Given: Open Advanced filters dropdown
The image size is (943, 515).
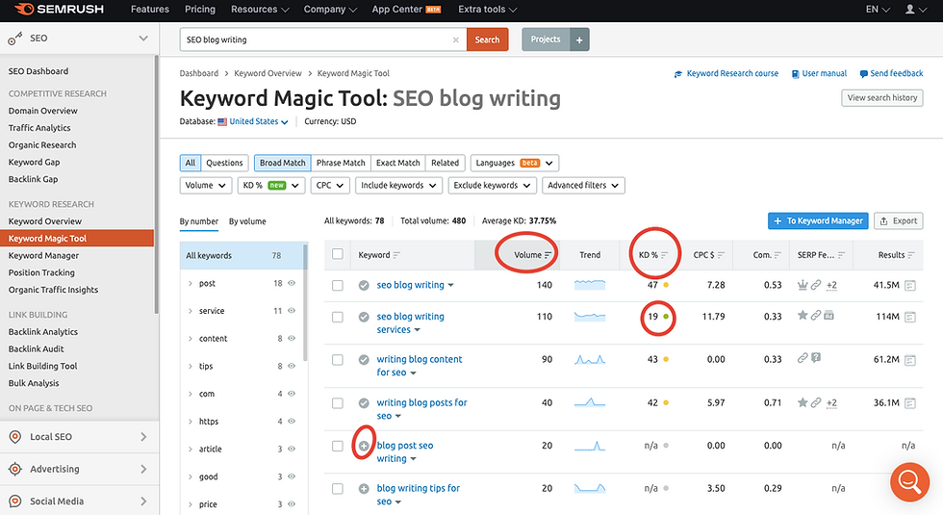Looking at the screenshot, I should 583,185.
